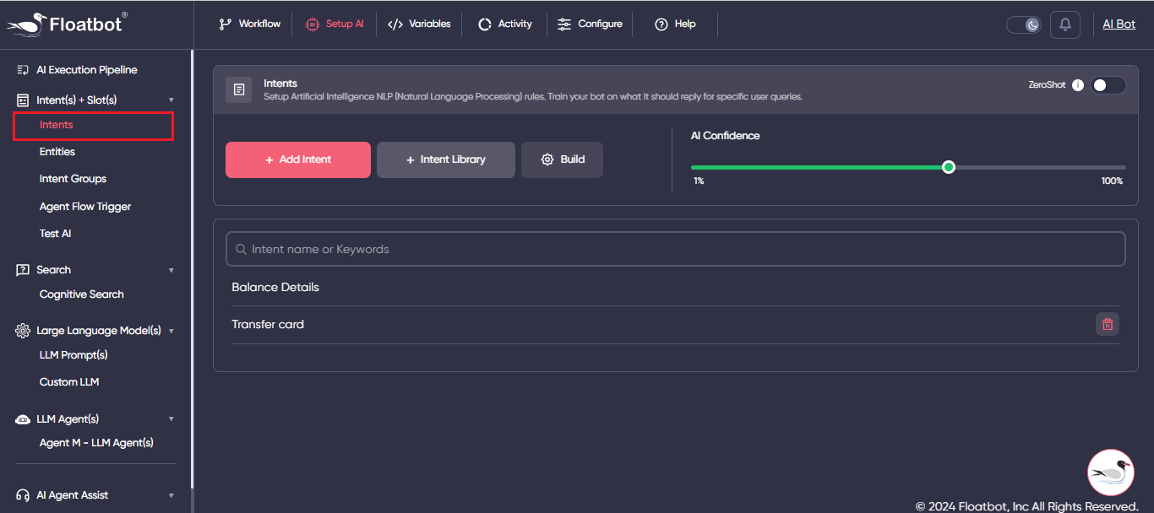This screenshot has height=513, width=1154.
Task: Delete the Transfer card intent
Action: pos(1107,324)
